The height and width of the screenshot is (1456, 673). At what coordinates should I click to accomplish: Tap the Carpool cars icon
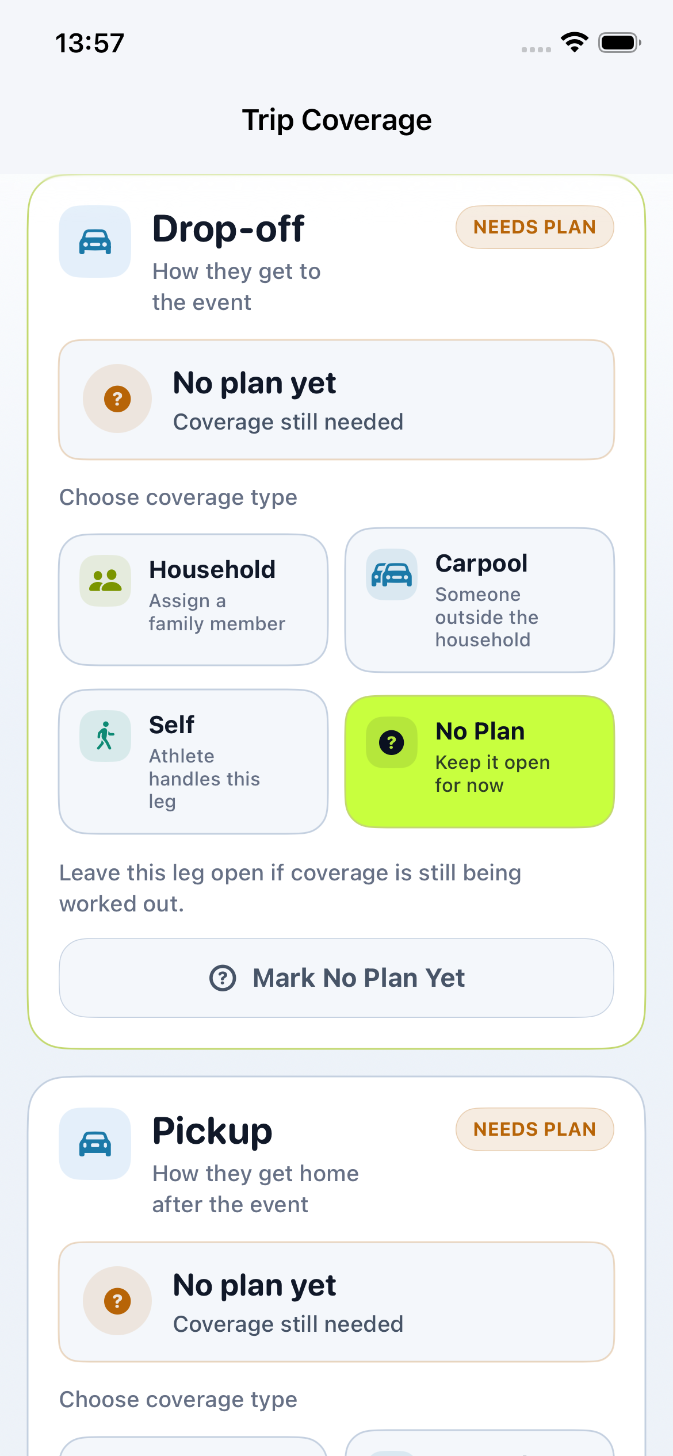pyautogui.click(x=392, y=574)
